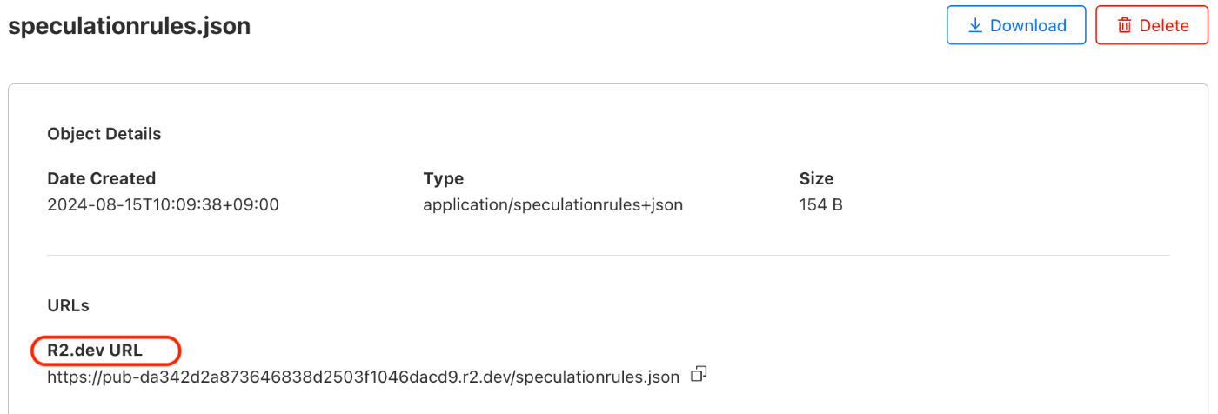Click the Type label
Viewport: 1218px width, 414px height.
click(444, 178)
